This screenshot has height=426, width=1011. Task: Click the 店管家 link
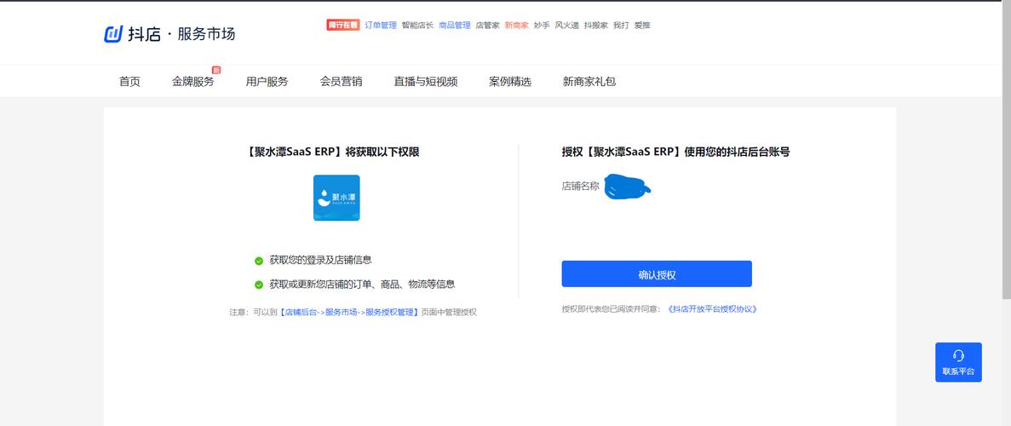coord(487,26)
